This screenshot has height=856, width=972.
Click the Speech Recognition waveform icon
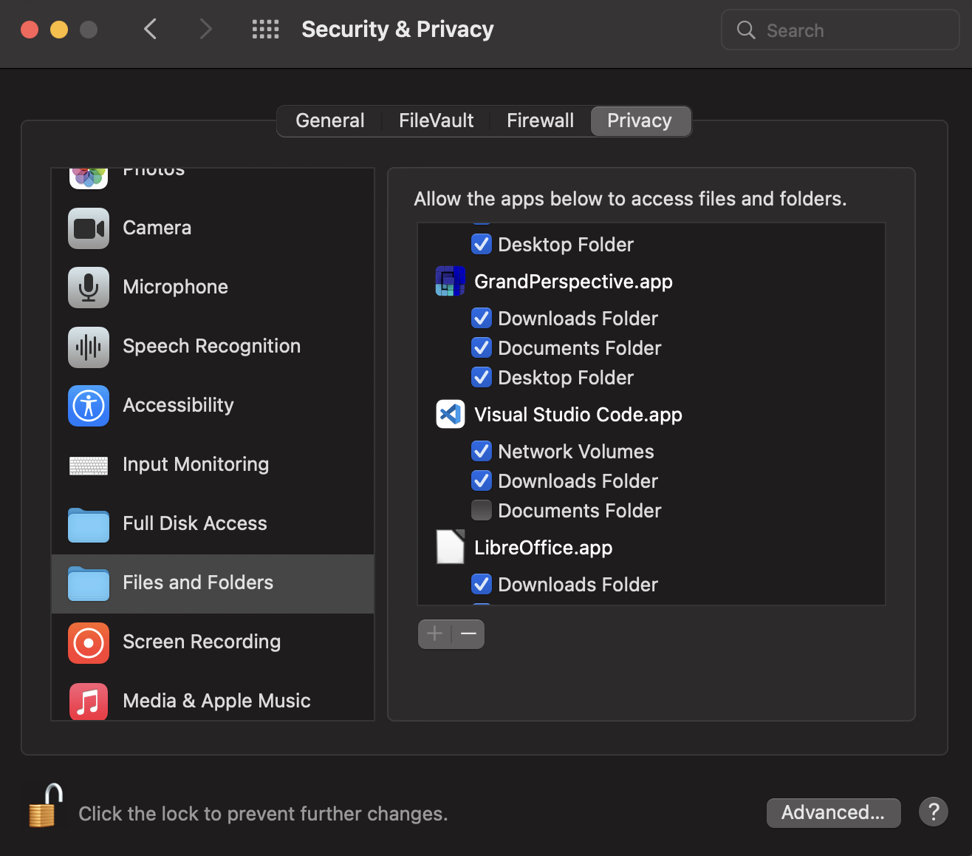pyautogui.click(x=88, y=347)
